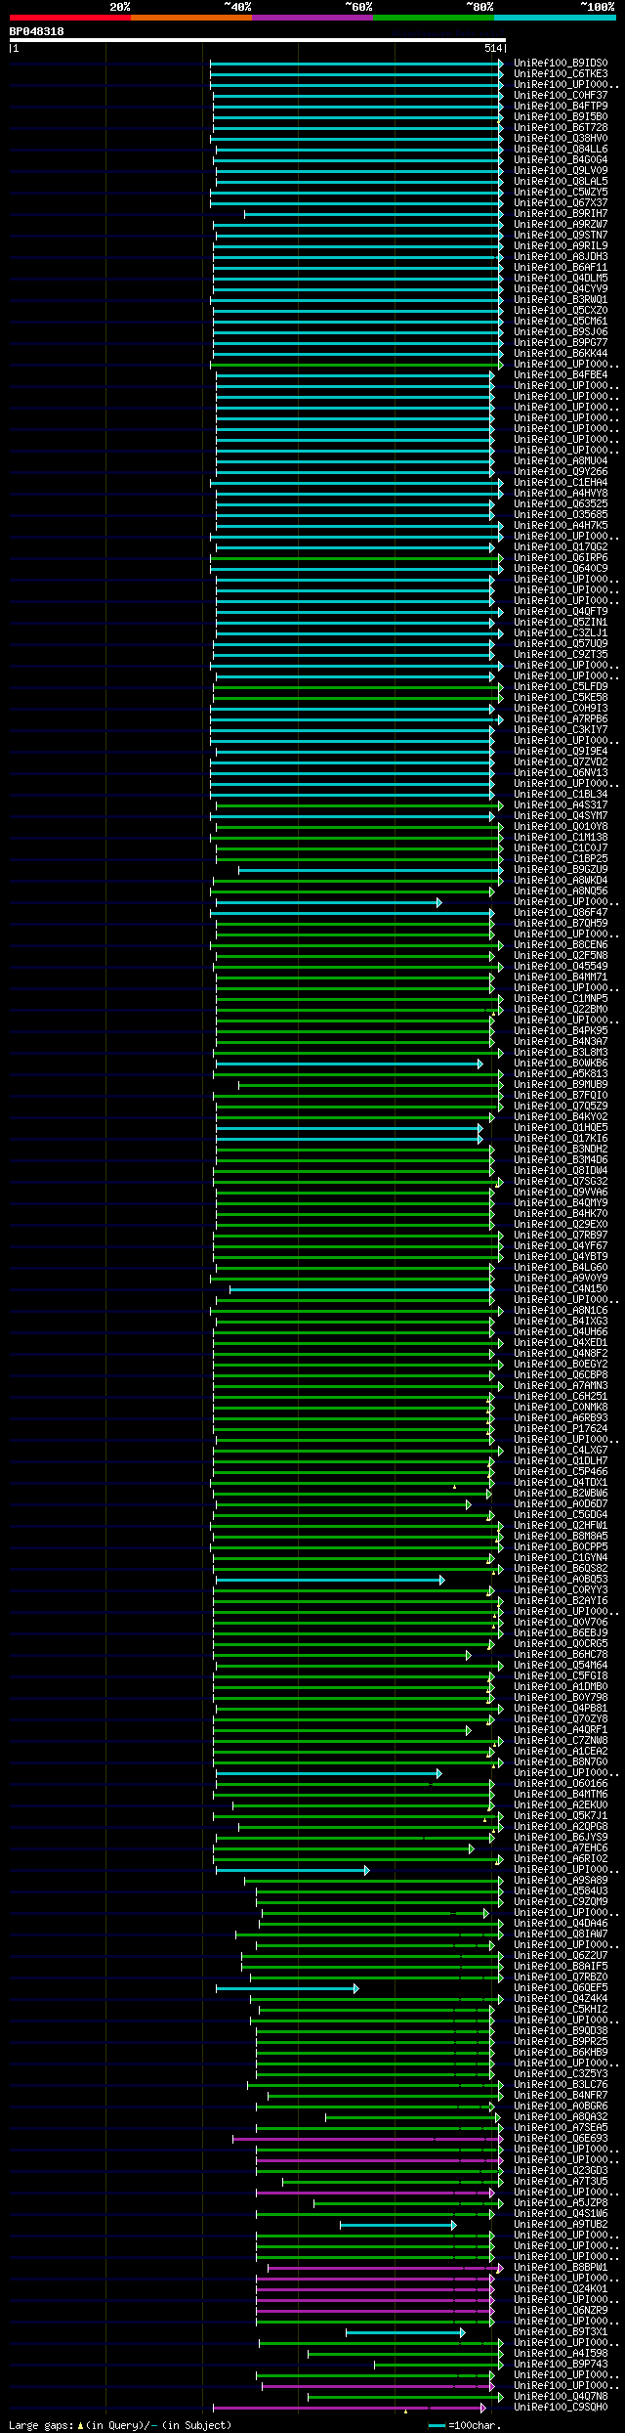Click the green segment of identity color legend

433,18
